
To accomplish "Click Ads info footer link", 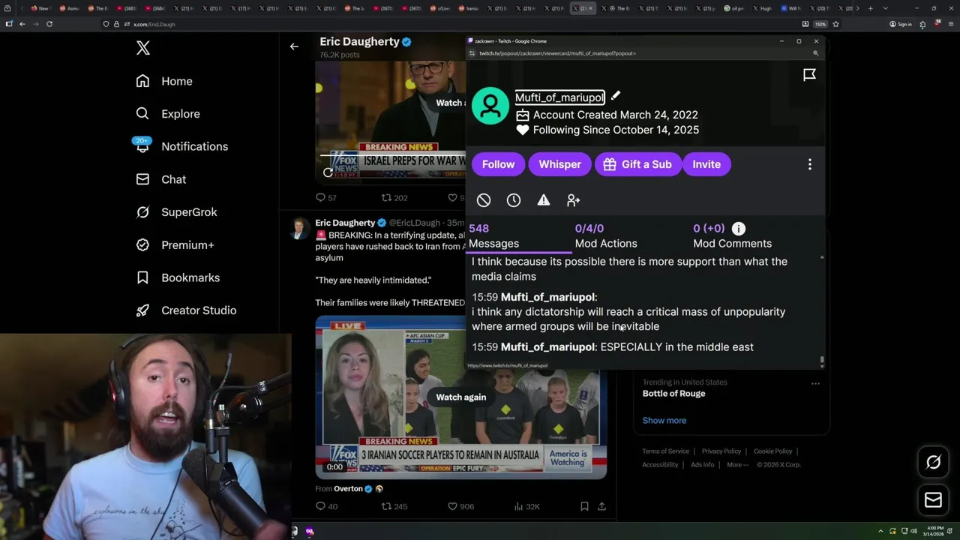I will click(703, 465).
